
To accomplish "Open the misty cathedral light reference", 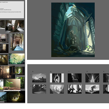I will [5, 72].
